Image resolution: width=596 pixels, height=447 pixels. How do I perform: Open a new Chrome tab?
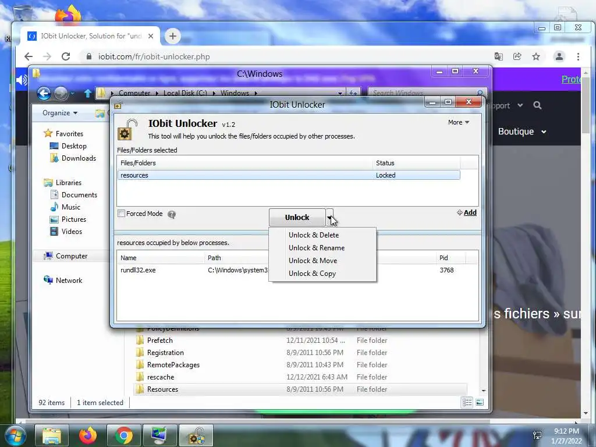[x=172, y=36]
